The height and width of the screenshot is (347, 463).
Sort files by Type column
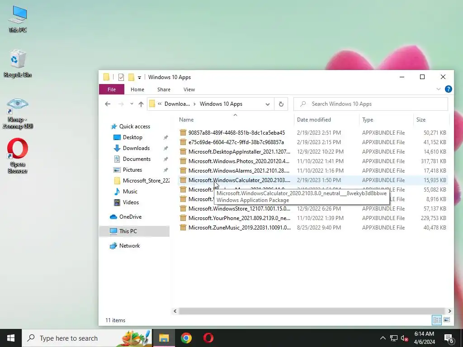point(368,119)
